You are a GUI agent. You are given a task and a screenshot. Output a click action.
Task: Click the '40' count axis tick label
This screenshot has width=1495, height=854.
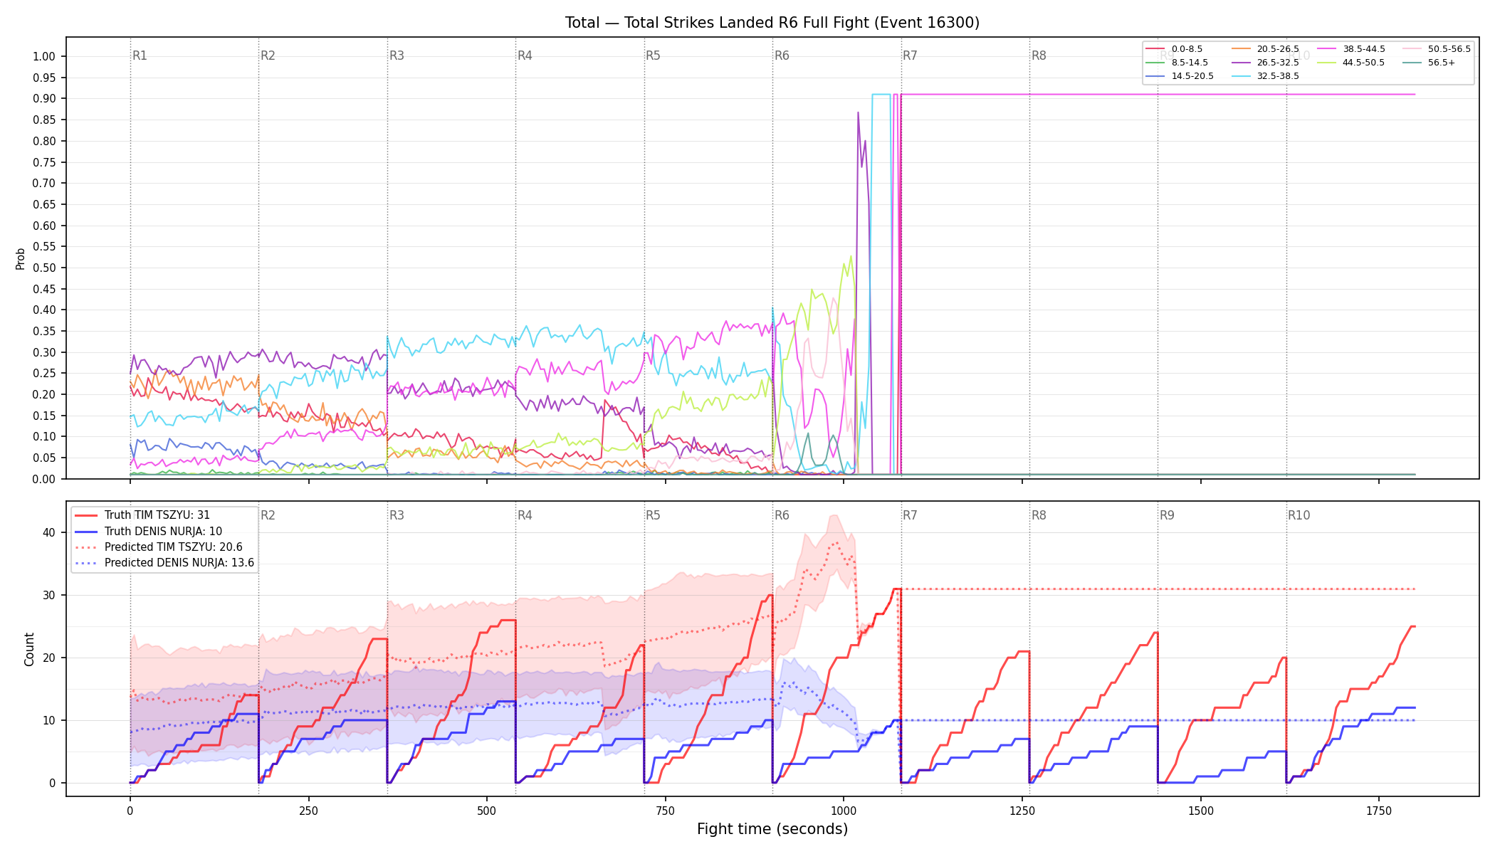pos(49,532)
